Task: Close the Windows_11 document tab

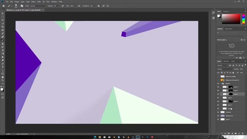Action: 43,10
